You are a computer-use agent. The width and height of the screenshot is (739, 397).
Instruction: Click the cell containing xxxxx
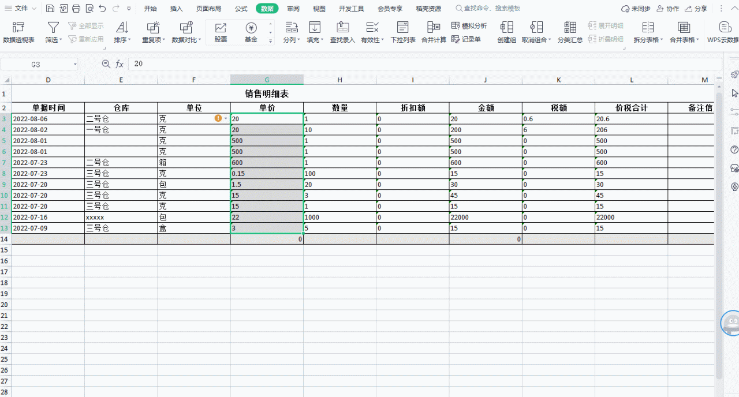[121, 218]
